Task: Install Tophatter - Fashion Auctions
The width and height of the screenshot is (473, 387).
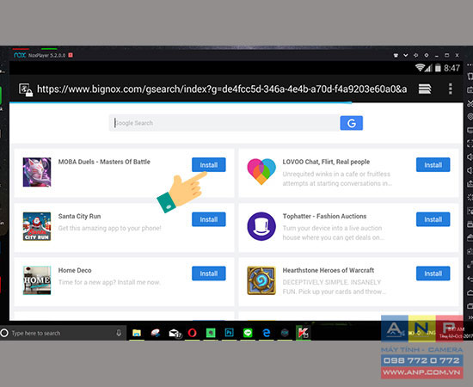Action: [x=433, y=219]
